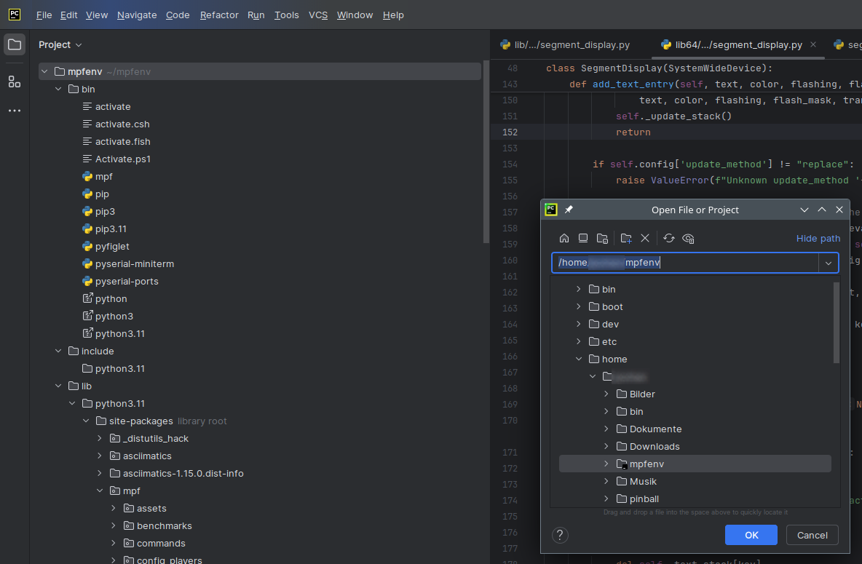Viewport: 862px width, 564px height.
Task: Open the More tool windows ellipsis
Action: (15, 111)
